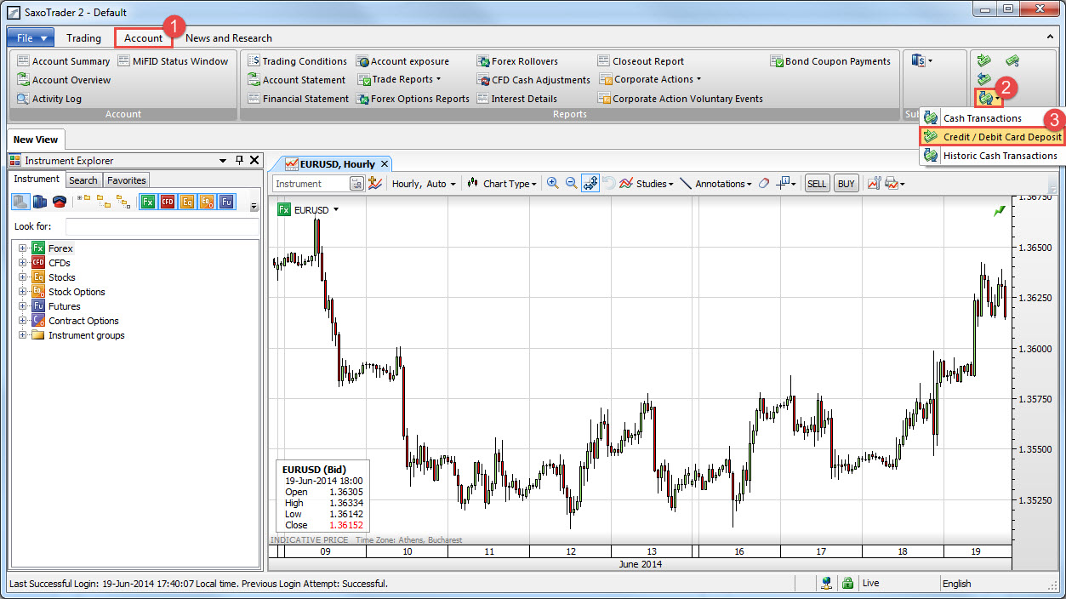Open the Closeout Report
1066x599 pixels.
click(x=641, y=61)
